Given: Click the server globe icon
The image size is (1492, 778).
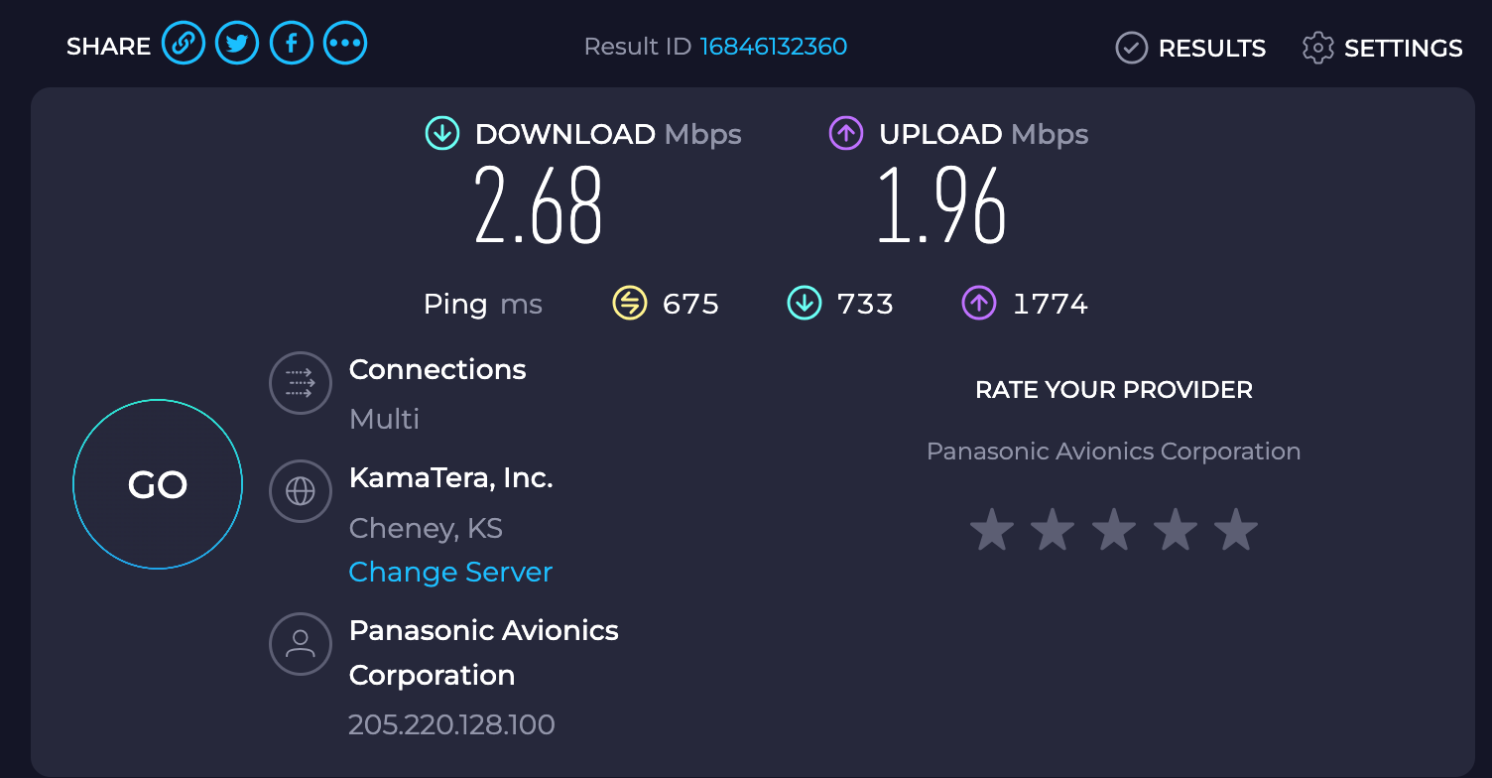Looking at the screenshot, I should coord(300,491).
